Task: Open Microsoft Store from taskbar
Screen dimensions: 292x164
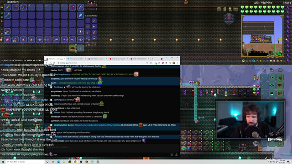Action: tap(70, 162)
